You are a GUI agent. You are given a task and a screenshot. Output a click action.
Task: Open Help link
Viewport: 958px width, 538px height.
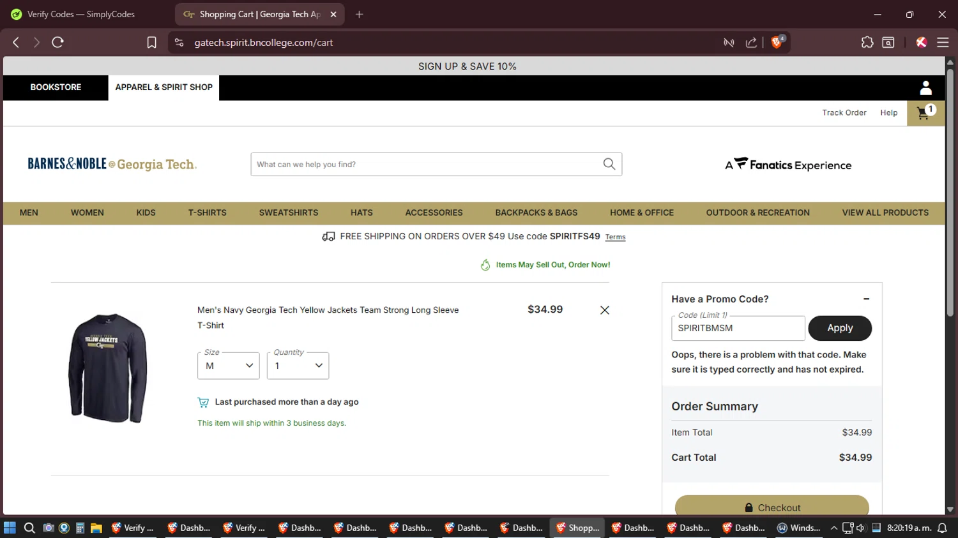pos(889,113)
